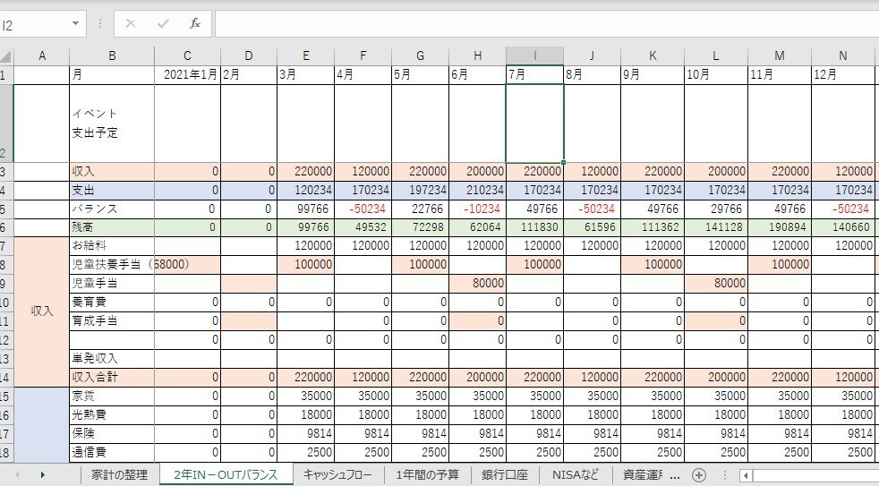879x486 pixels.
Task: Click the 収入 label in row 3
Action: pyautogui.click(x=112, y=172)
